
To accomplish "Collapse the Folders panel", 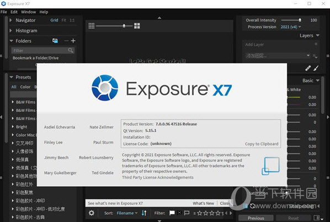I will (12, 41).
